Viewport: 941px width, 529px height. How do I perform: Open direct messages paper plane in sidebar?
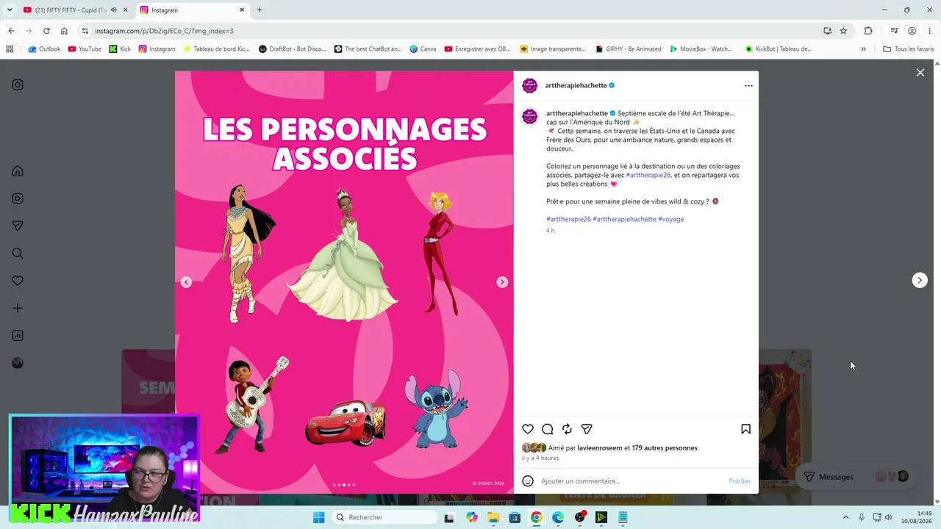(x=18, y=226)
